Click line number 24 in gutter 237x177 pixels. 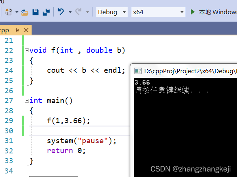click(x=9, y=70)
